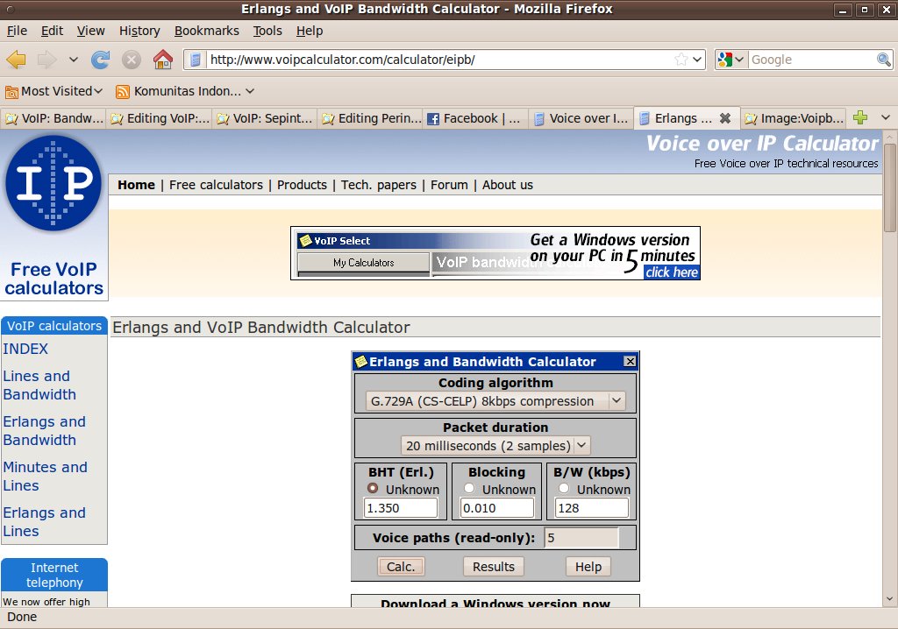Click the Facebook tab favicon

[433, 118]
